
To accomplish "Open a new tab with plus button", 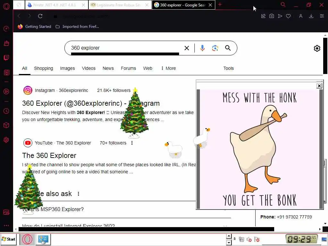I will click(x=220, y=4).
